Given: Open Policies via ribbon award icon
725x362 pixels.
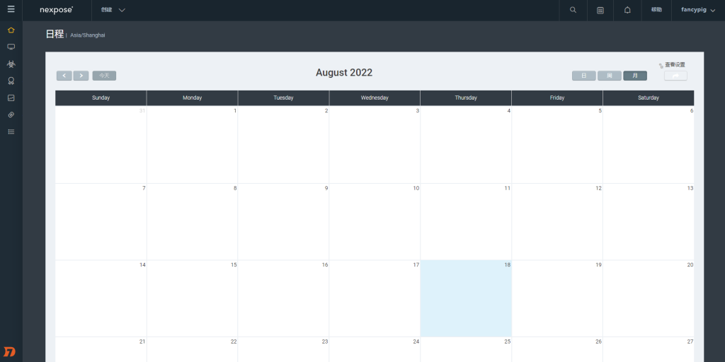Looking at the screenshot, I should click(11, 81).
